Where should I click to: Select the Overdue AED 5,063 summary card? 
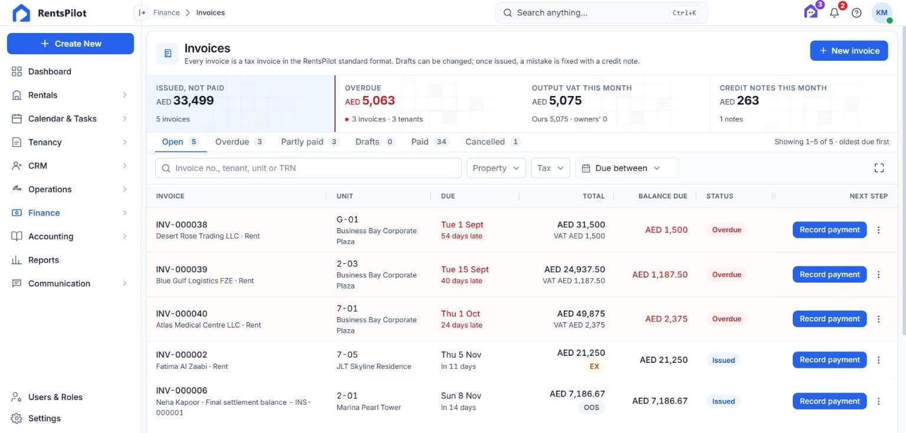click(428, 104)
